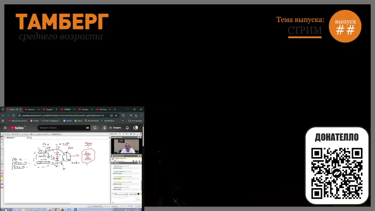375x211 pixels.
Task: Open Chrome profile avatar icon
Action: coord(136,115)
